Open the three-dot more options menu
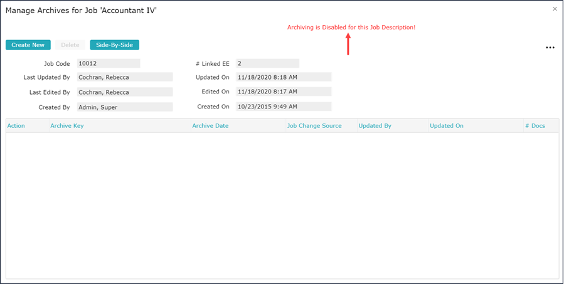The width and height of the screenshot is (564, 284). [550, 48]
